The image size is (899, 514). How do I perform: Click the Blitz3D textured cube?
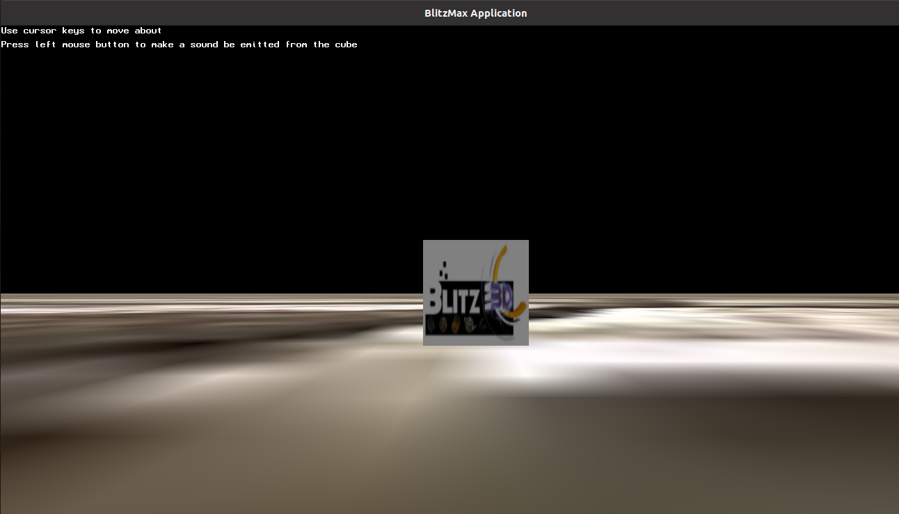pos(476,293)
